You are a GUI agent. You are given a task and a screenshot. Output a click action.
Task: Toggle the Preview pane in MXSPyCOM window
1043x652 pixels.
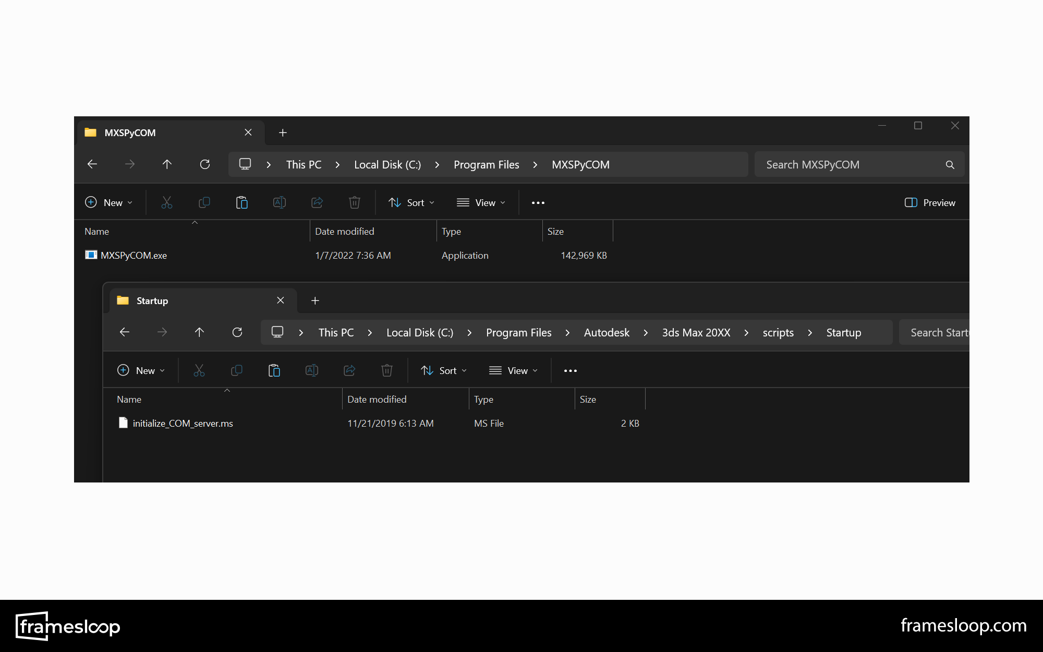(930, 203)
